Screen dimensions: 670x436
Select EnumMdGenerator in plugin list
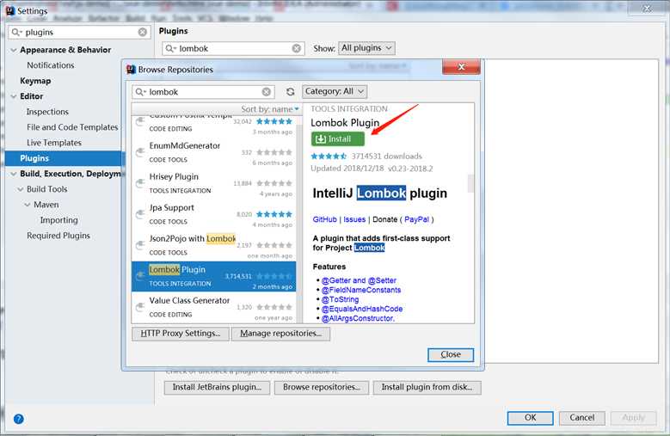point(213,153)
